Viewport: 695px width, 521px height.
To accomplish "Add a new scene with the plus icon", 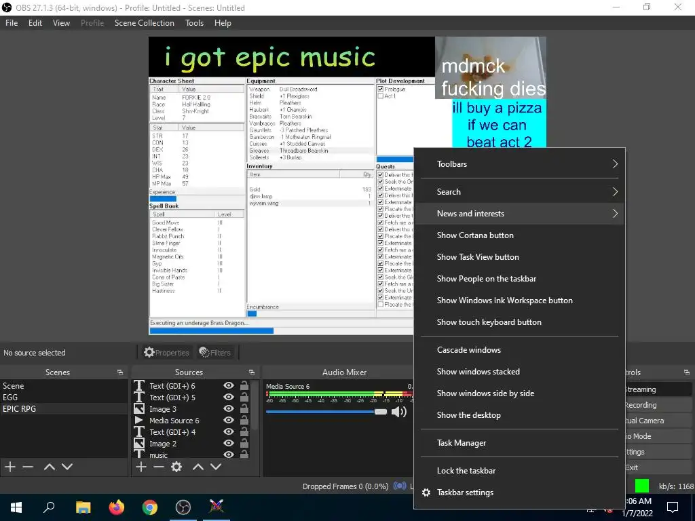I will [x=10, y=467].
